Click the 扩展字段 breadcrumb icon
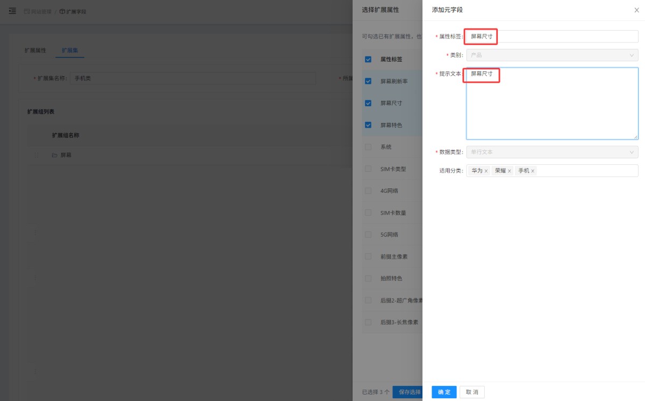Screen dimensions: 645x401 click(x=62, y=11)
